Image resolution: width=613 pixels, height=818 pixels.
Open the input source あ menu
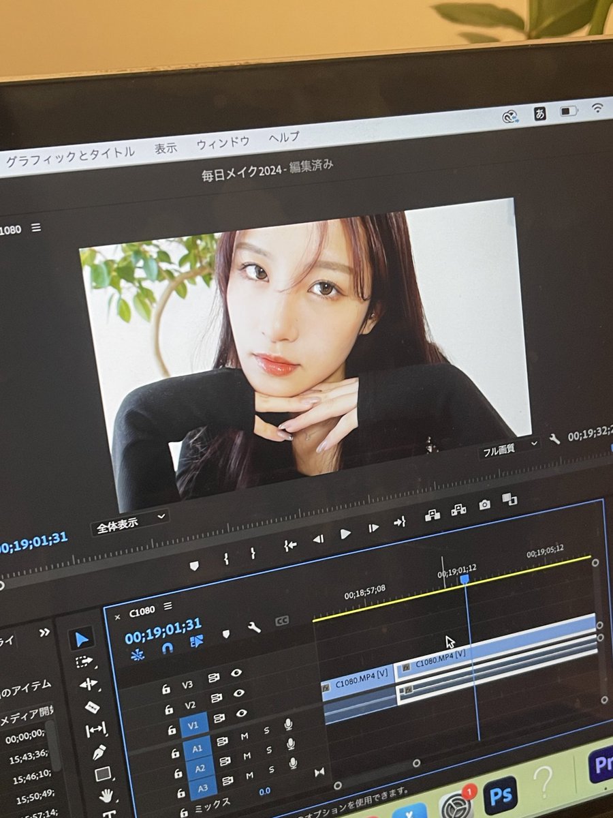point(539,113)
